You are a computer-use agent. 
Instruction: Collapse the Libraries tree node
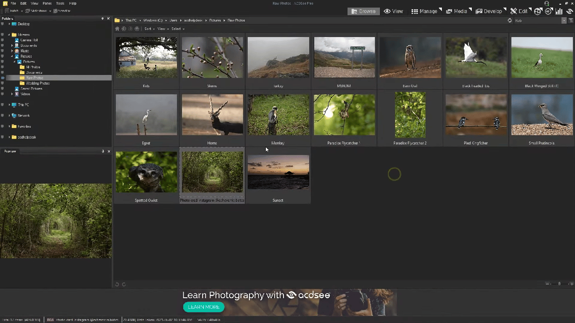[x=9, y=35]
